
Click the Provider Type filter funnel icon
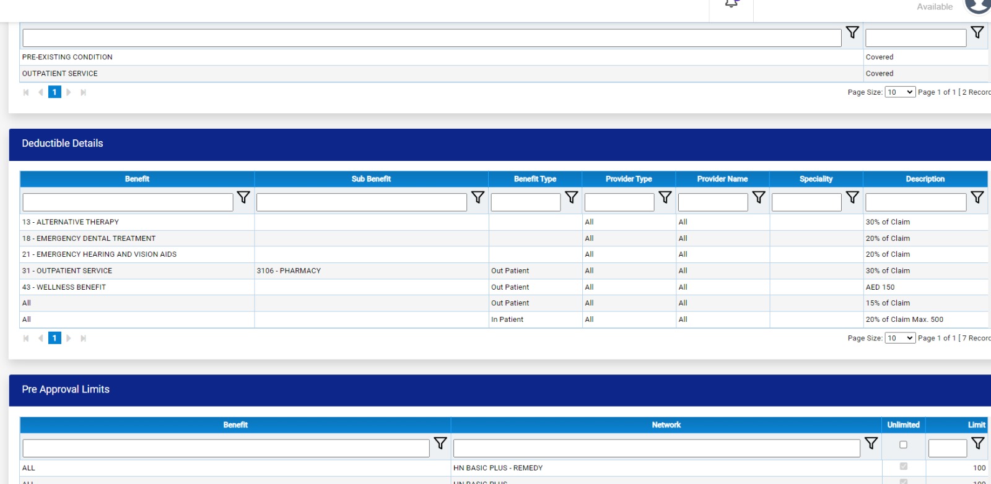coord(665,197)
